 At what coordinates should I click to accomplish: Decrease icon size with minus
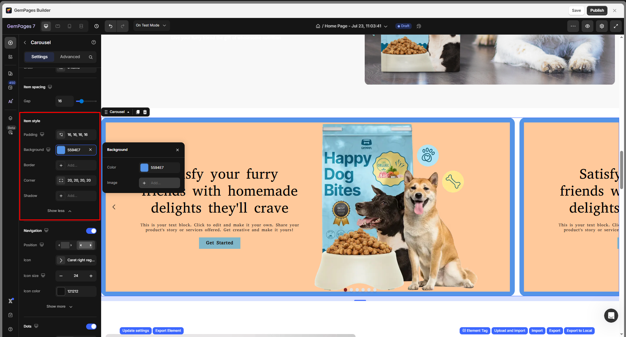click(61, 276)
